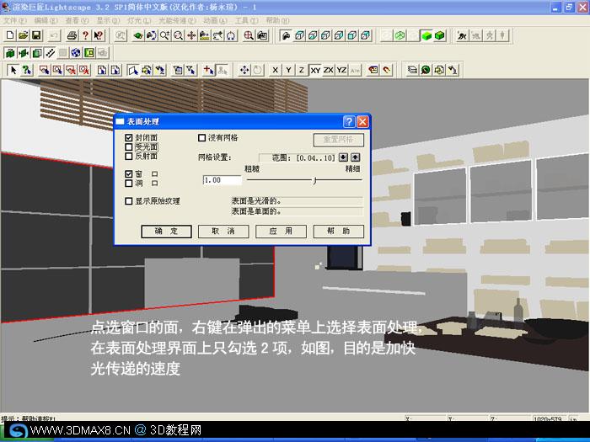Check the 洞 checkbox
The image size is (590, 442).
(x=129, y=183)
